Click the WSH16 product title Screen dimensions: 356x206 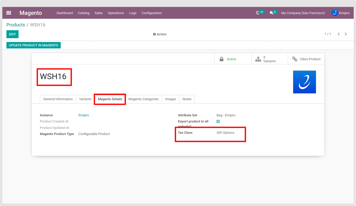53,76
